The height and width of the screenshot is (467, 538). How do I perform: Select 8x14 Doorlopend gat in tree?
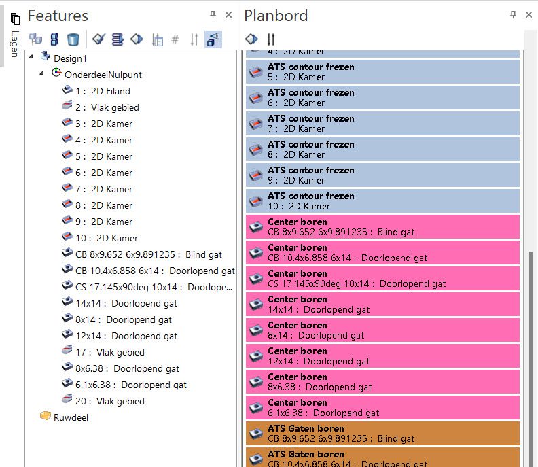[123, 319]
